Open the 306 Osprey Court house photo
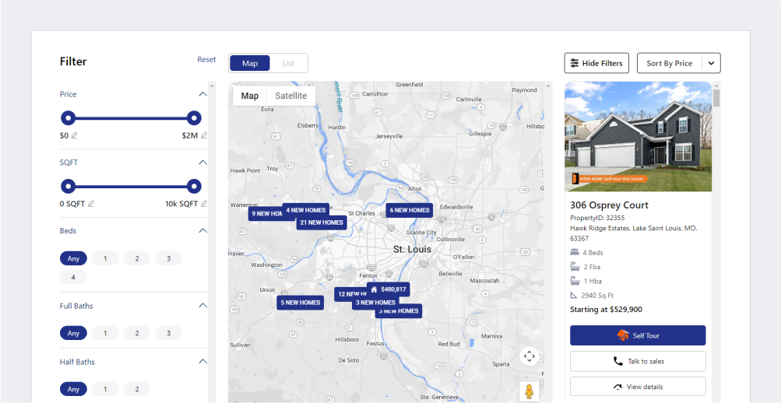Viewport: 781px width, 403px height. tap(638, 136)
